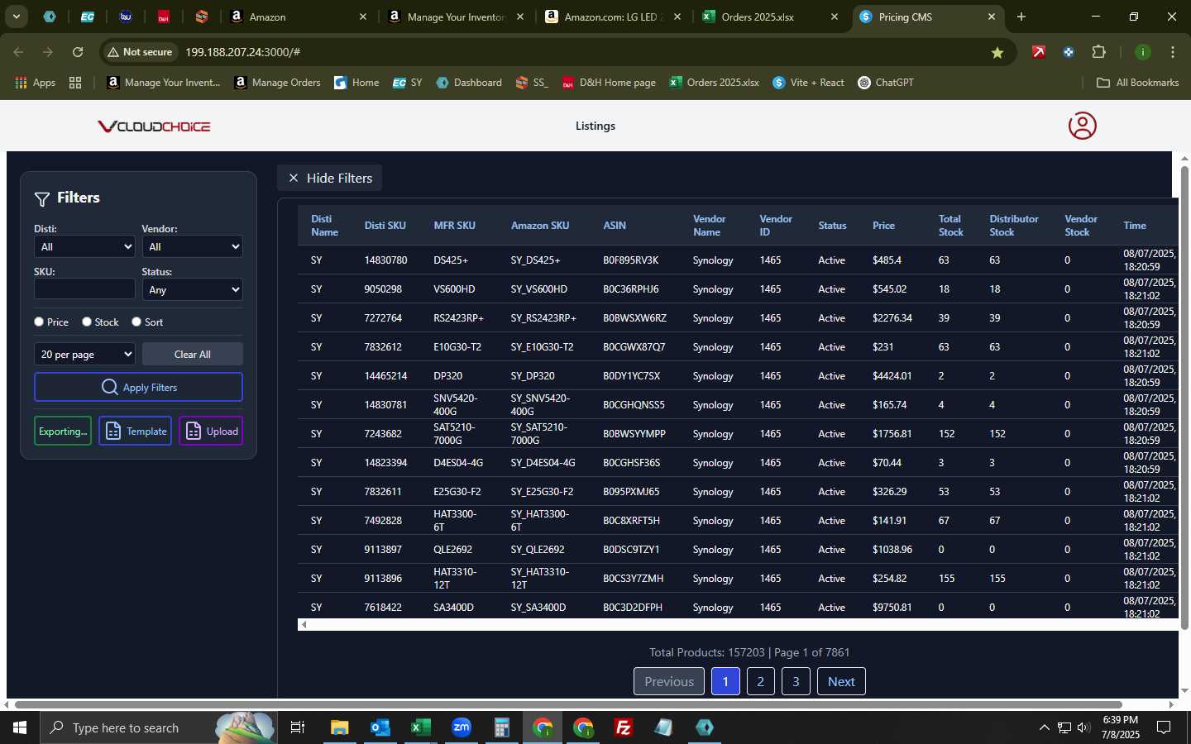Click current page 1 button
The height and width of the screenshot is (744, 1191).
pyautogui.click(x=725, y=681)
